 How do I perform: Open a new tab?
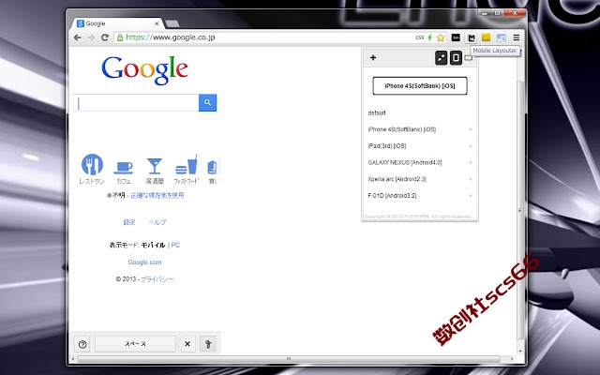(172, 23)
